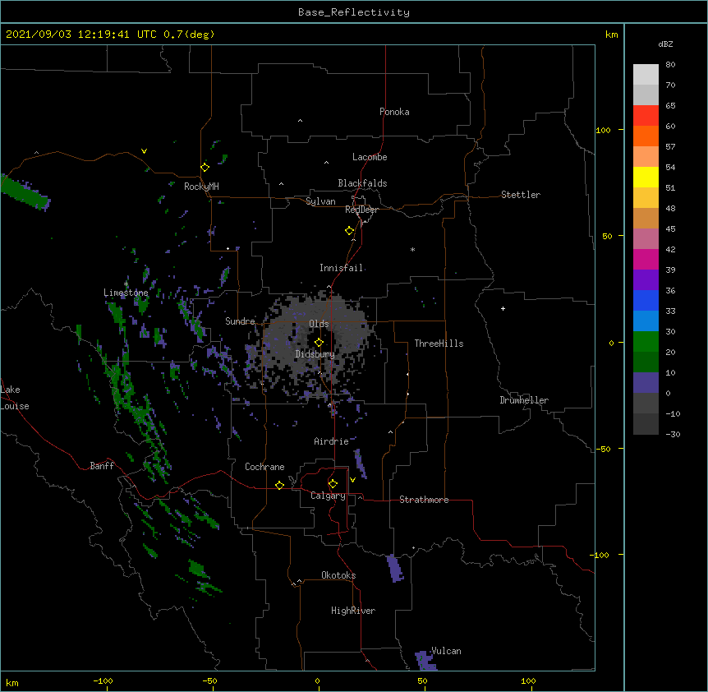Click the Sylvan label

tap(320, 201)
